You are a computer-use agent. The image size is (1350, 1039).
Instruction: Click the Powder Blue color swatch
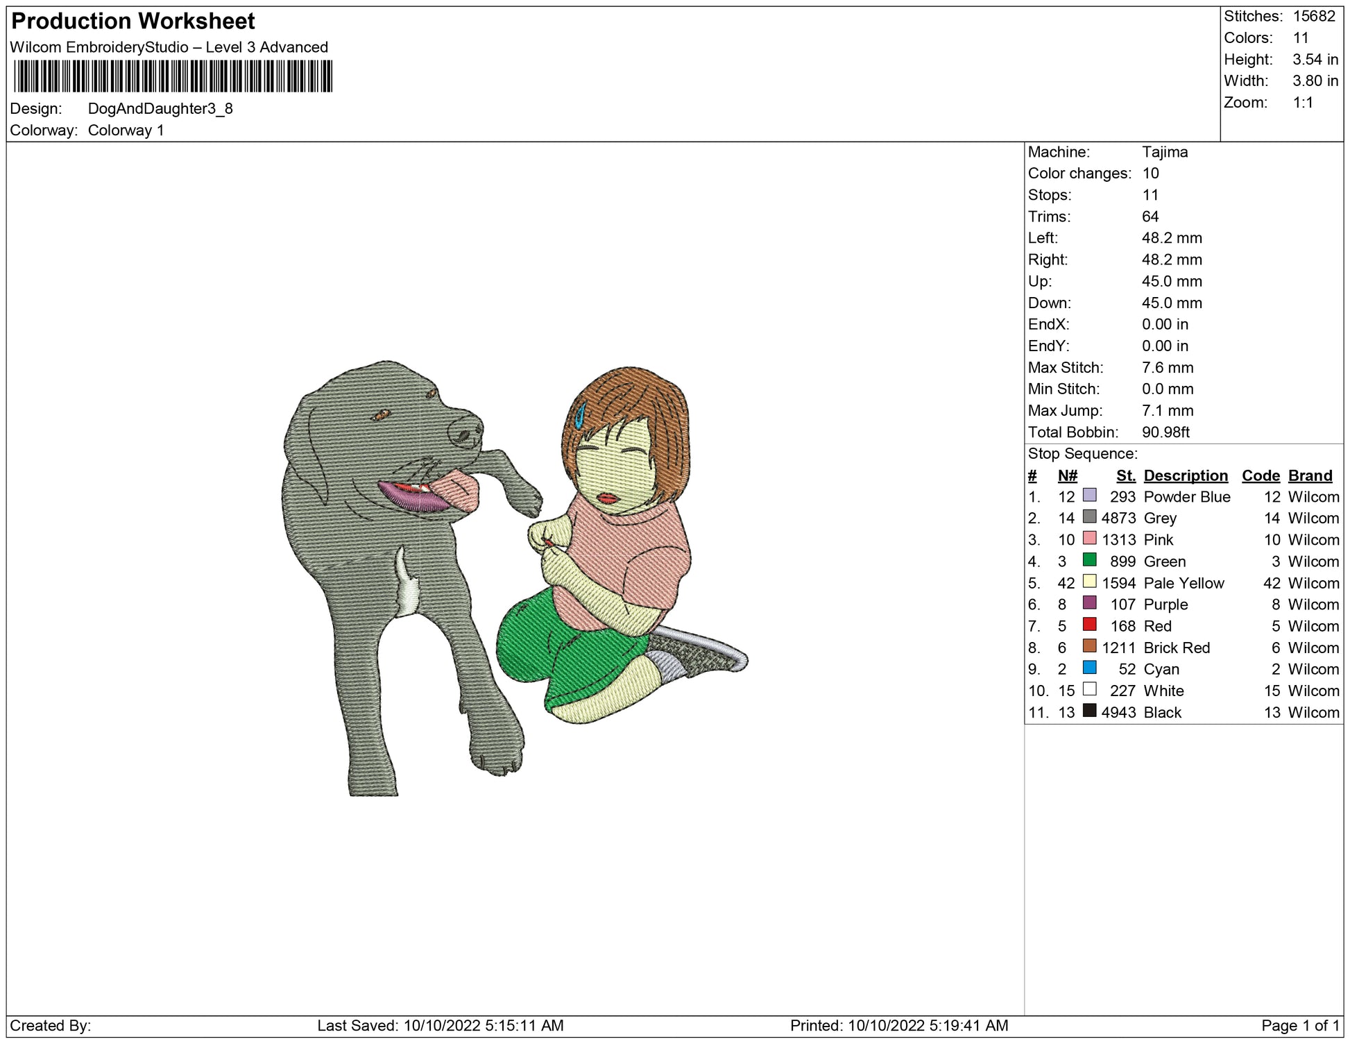pos(1089,496)
